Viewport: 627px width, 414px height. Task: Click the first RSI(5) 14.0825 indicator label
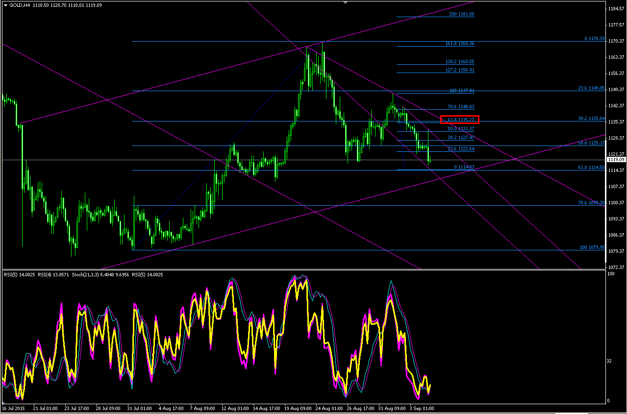click(x=20, y=274)
